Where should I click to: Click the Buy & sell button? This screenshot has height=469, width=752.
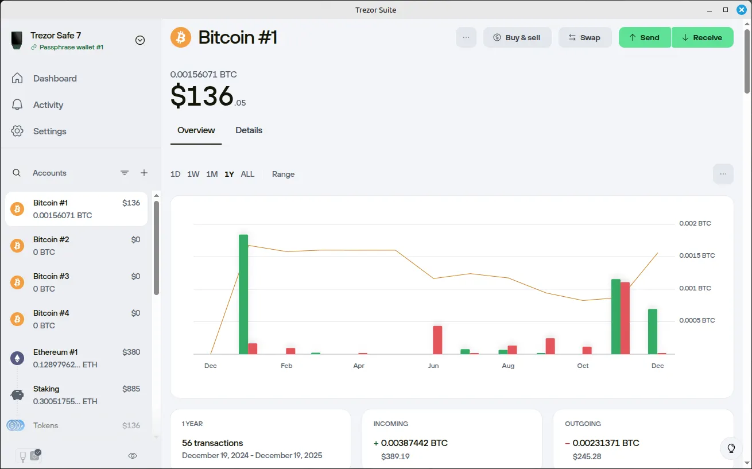click(517, 37)
